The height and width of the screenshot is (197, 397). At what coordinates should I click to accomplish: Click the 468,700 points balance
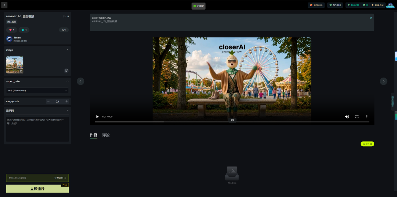[353, 5]
